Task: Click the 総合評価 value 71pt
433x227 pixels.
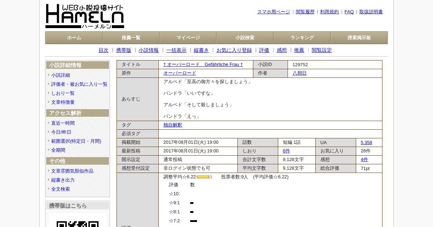Action: [x=365, y=169]
